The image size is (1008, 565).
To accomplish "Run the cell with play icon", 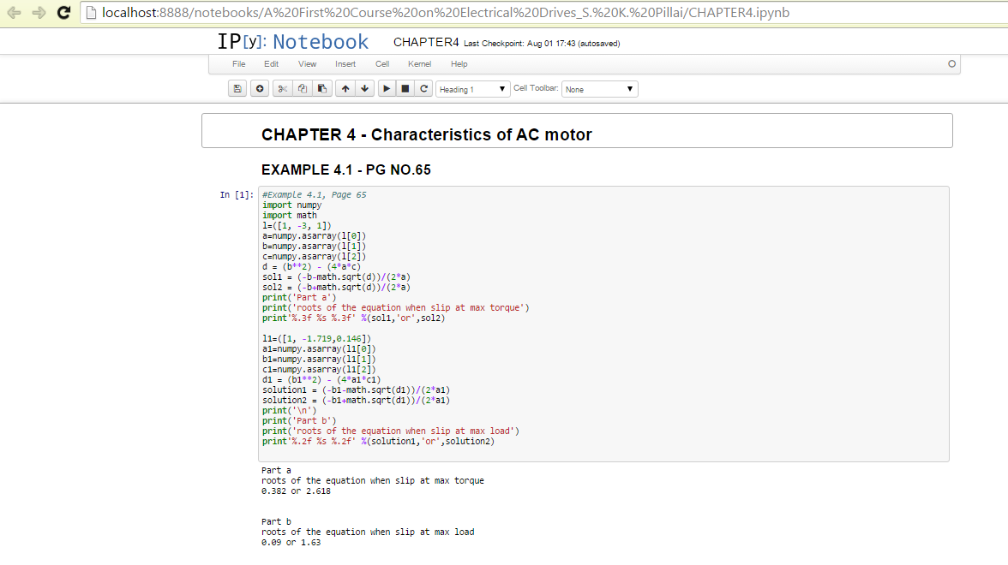I will tap(387, 89).
